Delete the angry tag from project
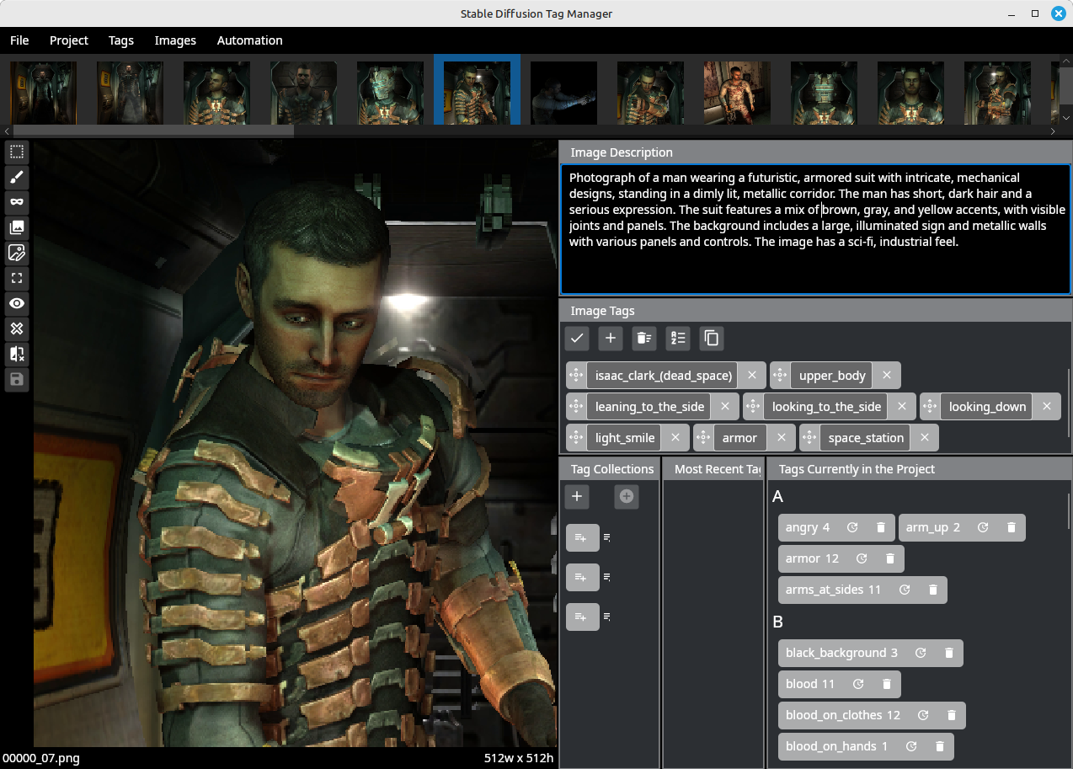1073x769 pixels. click(881, 527)
